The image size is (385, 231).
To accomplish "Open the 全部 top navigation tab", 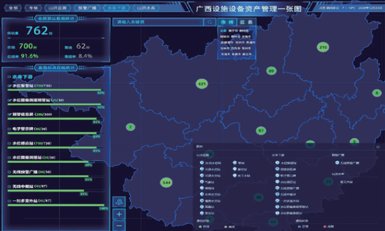I will (x=13, y=8).
